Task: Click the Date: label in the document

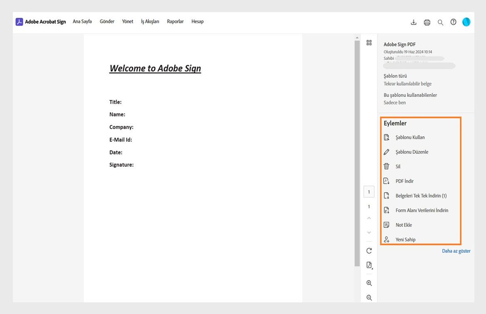Action: (116, 153)
